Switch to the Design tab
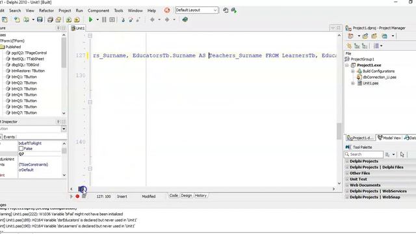Screen dimensions: 416x234 pos(187,196)
